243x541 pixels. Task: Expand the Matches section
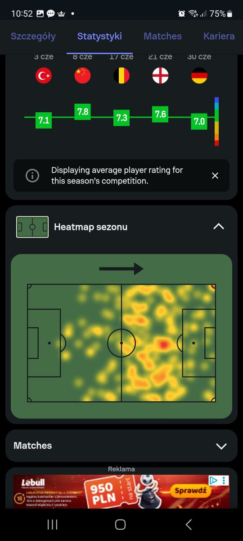[x=221, y=446]
